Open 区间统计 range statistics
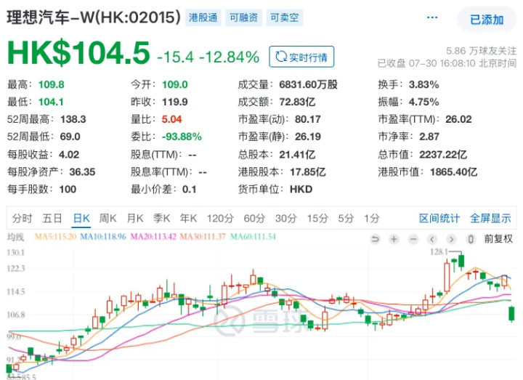 [x=439, y=219]
